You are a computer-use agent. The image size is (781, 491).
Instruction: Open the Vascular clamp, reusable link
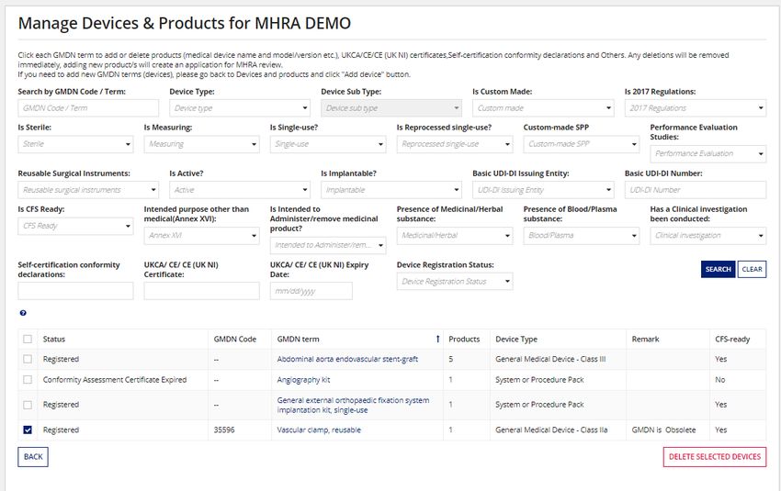[319, 430]
